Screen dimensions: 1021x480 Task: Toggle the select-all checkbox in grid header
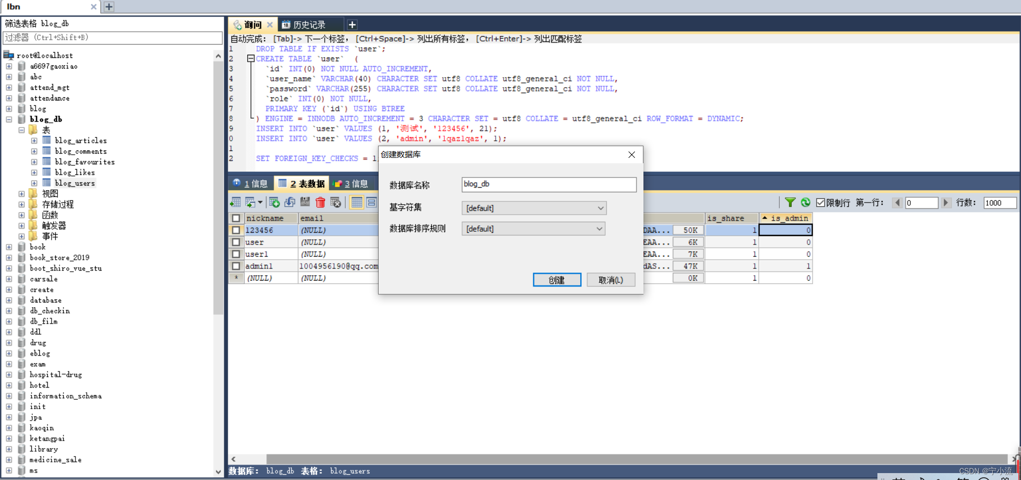pyautogui.click(x=236, y=218)
